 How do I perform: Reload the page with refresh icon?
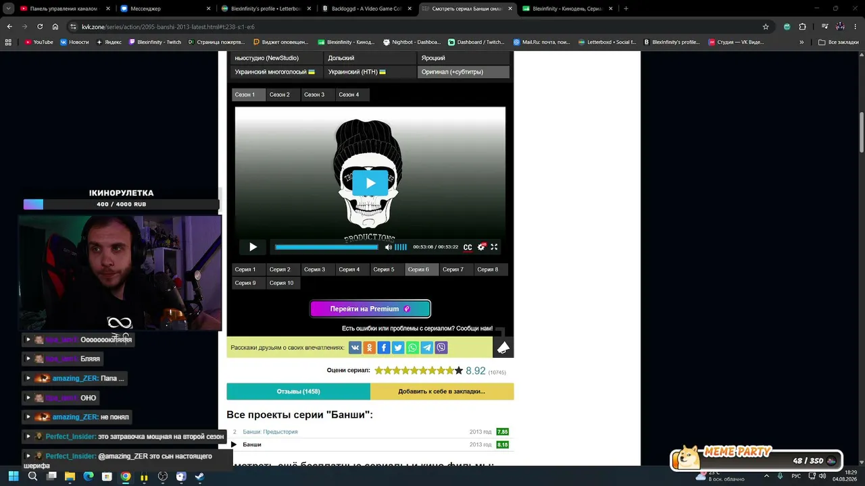tap(40, 26)
